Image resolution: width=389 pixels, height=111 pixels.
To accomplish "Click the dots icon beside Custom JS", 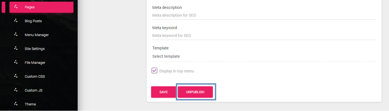I will (x=16, y=90).
